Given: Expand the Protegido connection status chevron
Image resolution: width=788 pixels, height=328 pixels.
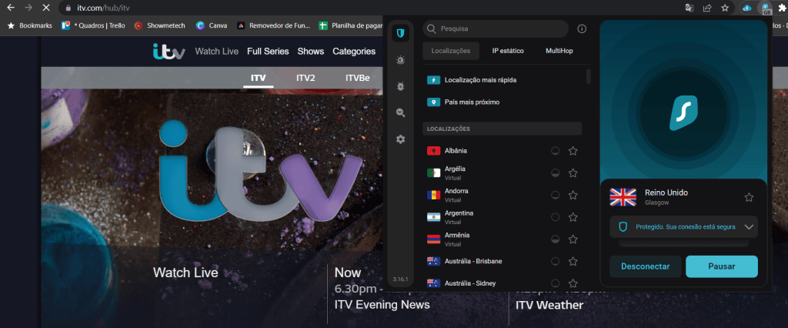Looking at the screenshot, I should [750, 227].
